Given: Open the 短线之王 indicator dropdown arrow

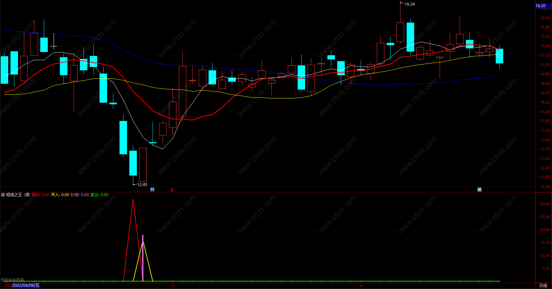Looking at the screenshot, I should point(3,195).
